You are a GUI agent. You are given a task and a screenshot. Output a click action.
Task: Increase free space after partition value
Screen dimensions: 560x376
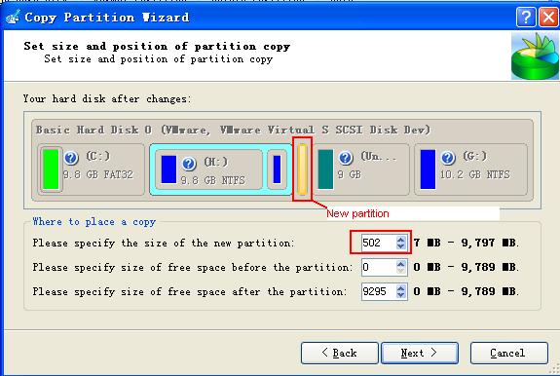(400, 288)
